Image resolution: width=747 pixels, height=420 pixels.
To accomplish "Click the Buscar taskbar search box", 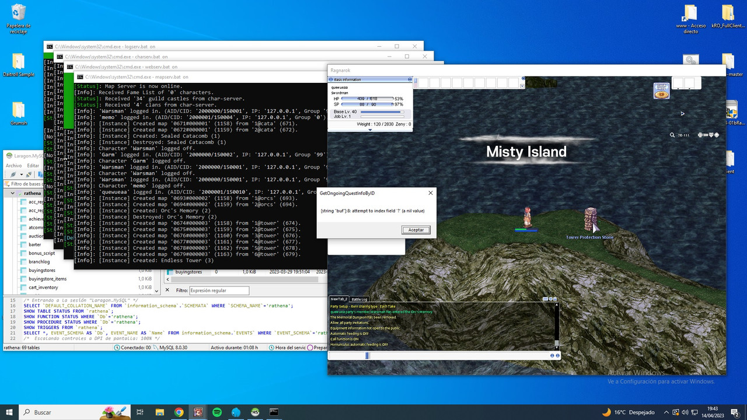I will pyautogui.click(x=75, y=412).
